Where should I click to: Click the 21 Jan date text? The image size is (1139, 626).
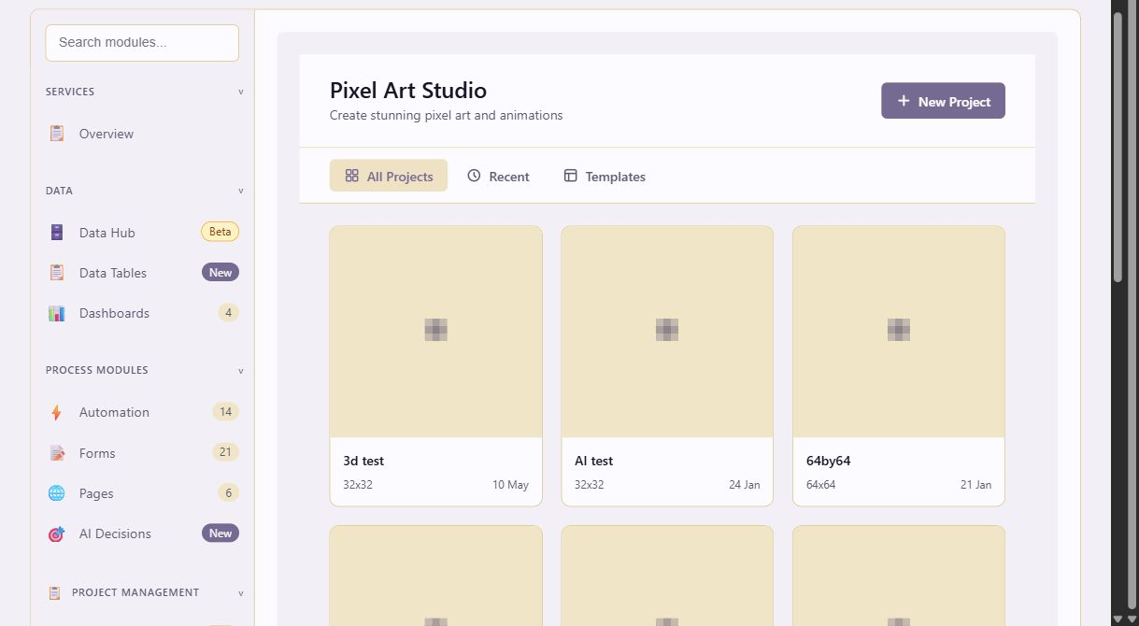coord(976,485)
